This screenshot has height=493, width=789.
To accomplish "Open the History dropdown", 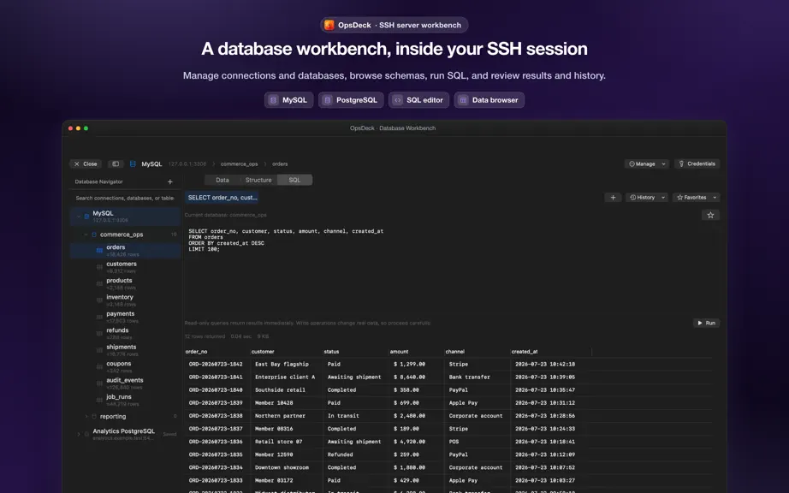I will (647, 198).
